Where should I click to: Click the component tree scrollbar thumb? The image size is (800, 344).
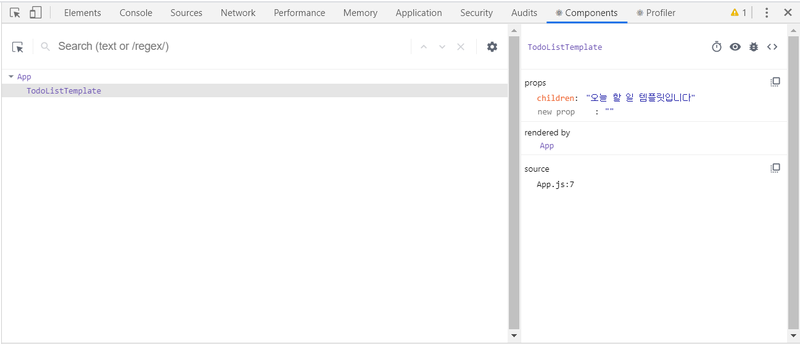coord(514,182)
